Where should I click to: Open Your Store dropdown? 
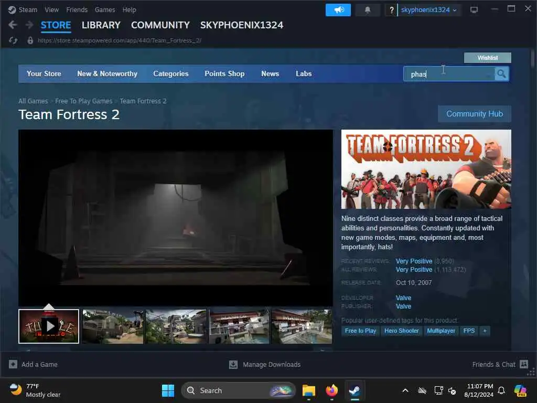[44, 73]
